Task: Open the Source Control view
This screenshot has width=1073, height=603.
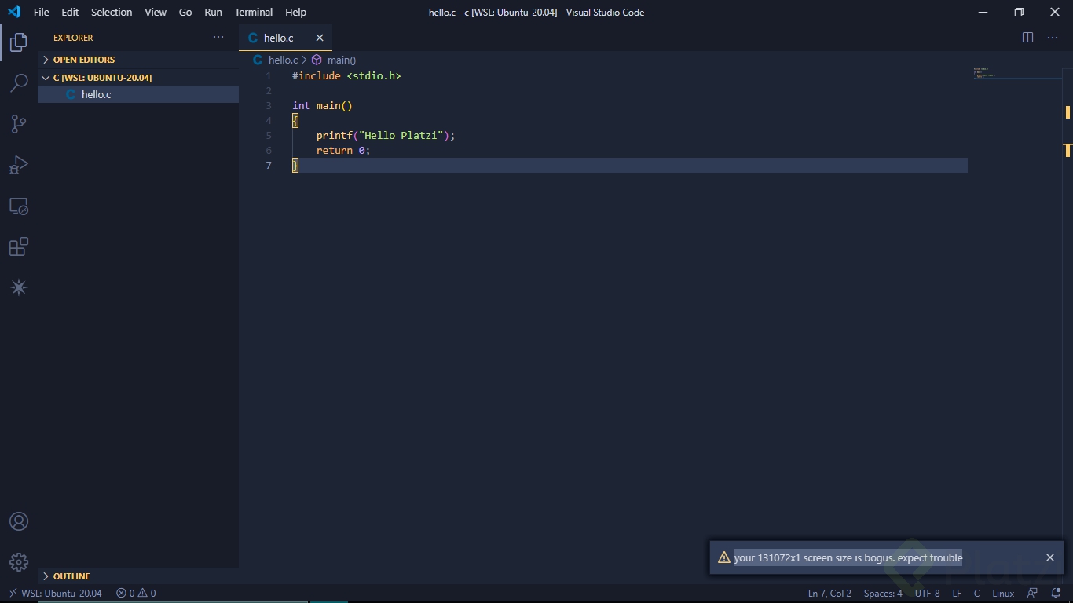Action: (x=19, y=124)
